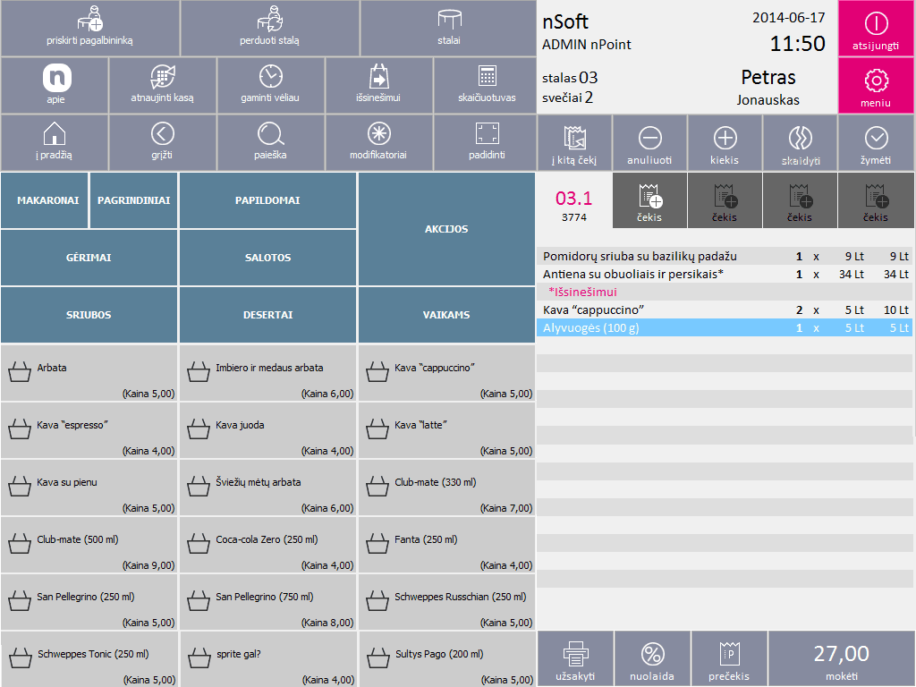Image resolution: width=916 pixels, height=687 pixels.
Task: Open modifikatoriai asterisk button
Action: point(378,134)
